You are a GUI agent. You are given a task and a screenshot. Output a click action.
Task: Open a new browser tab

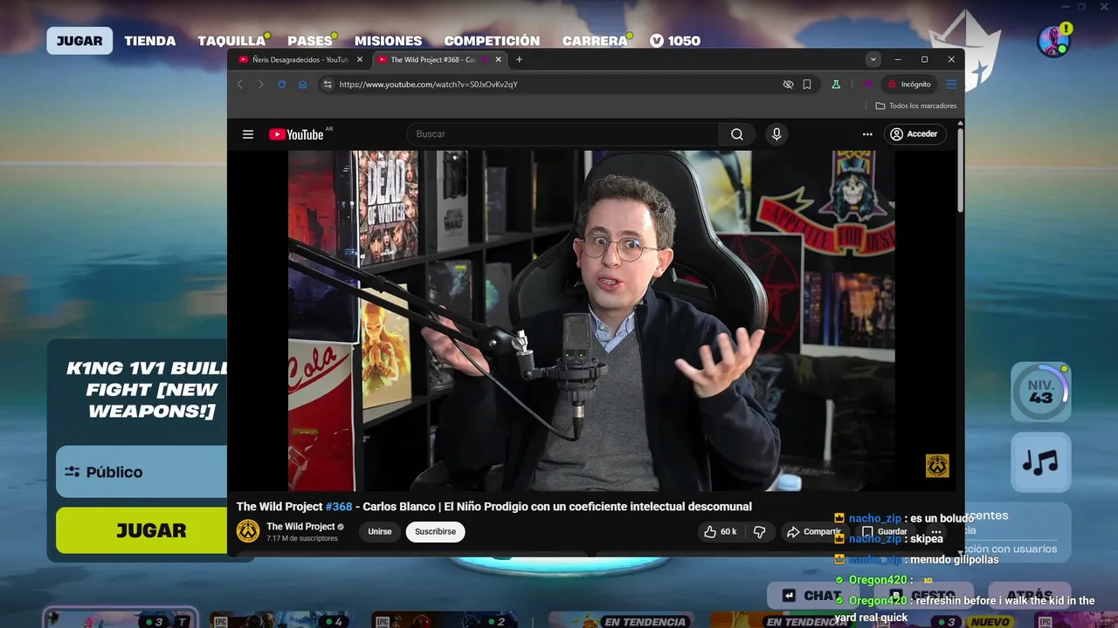519,59
